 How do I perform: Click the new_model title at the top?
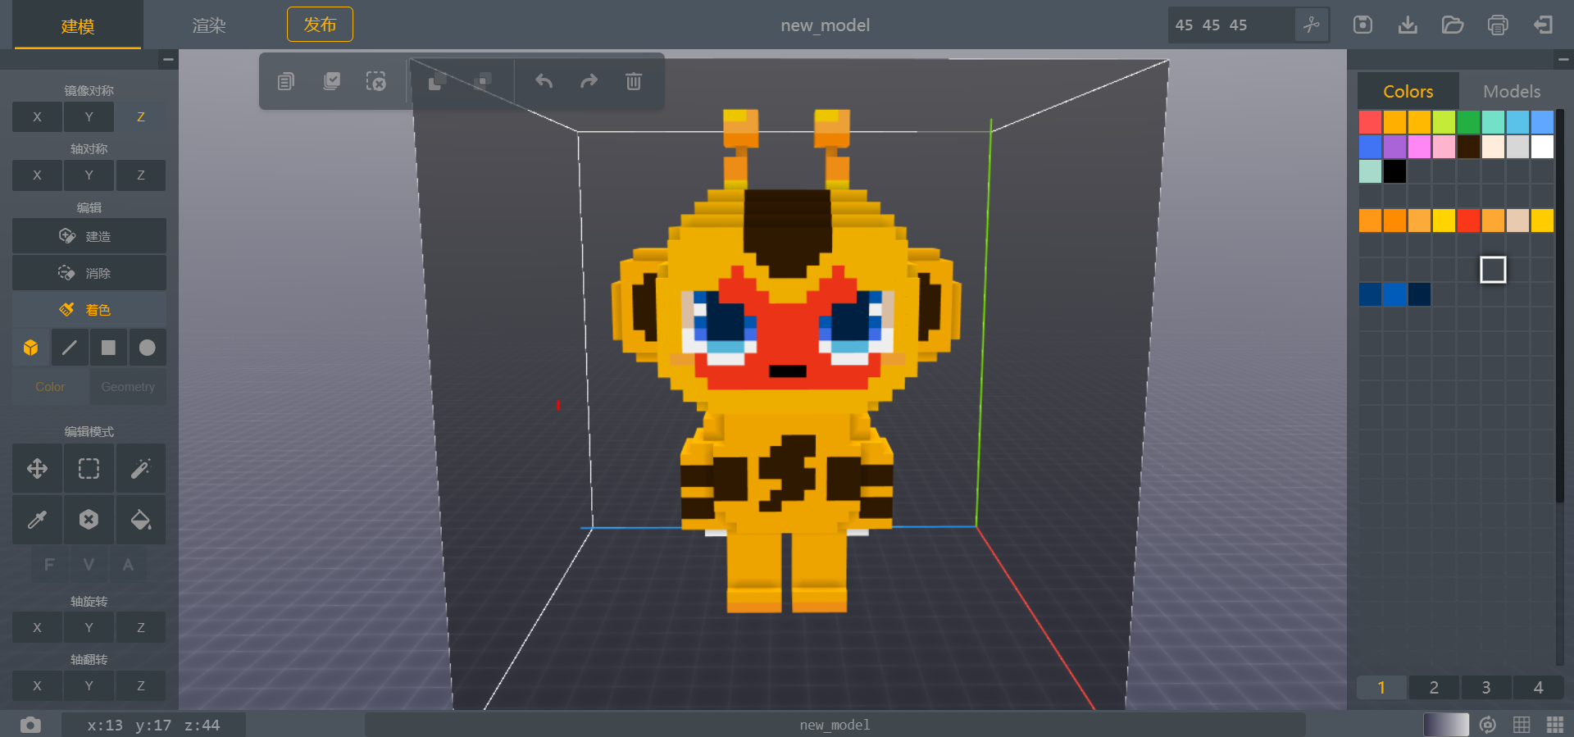(825, 25)
